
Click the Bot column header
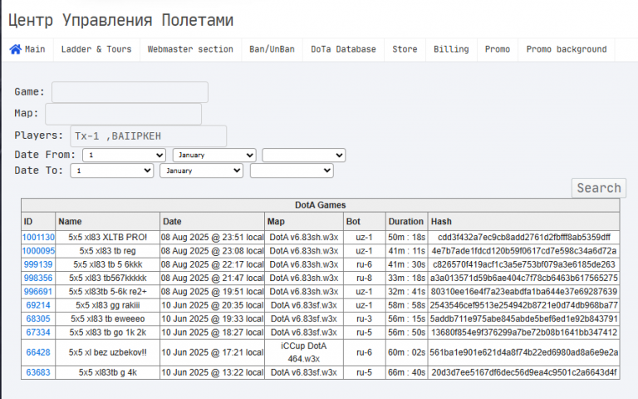point(365,221)
